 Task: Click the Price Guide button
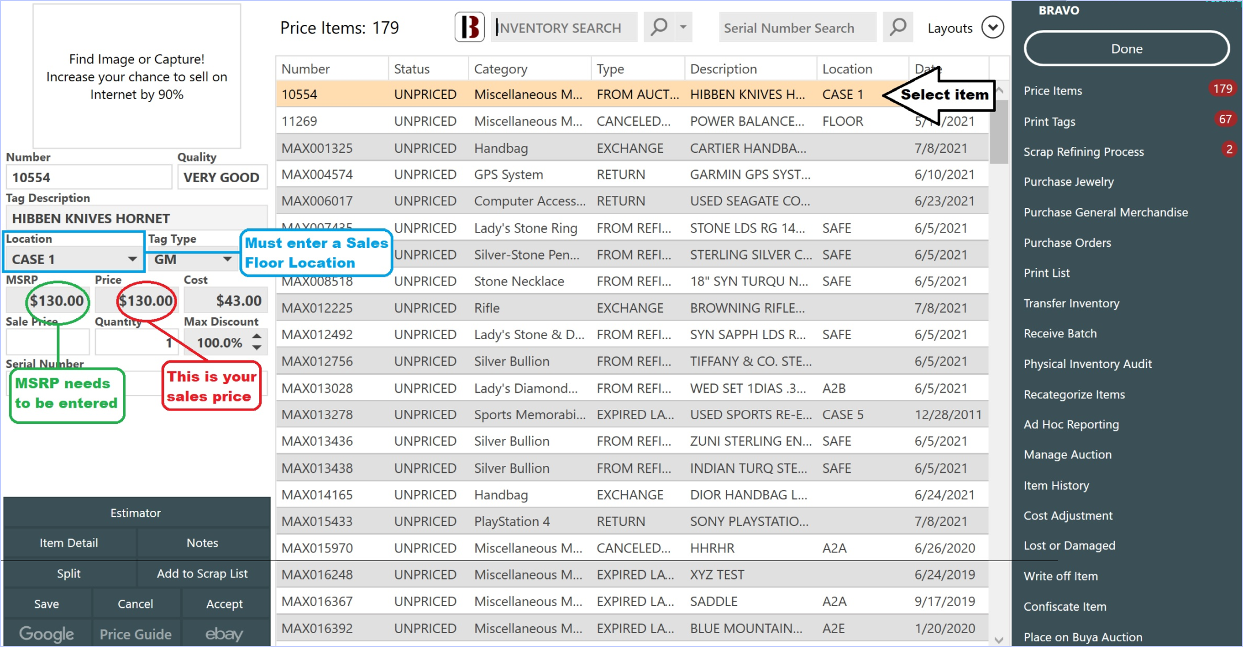click(x=136, y=634)
